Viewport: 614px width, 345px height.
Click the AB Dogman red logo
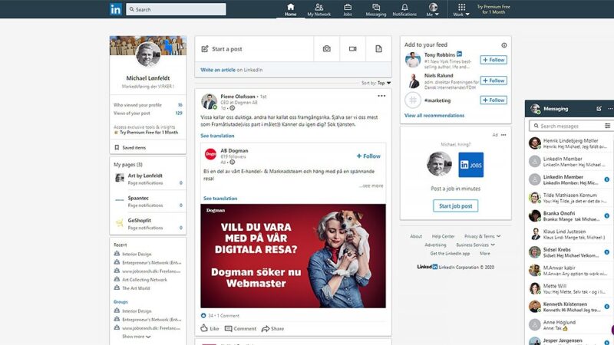coord(210,155)
